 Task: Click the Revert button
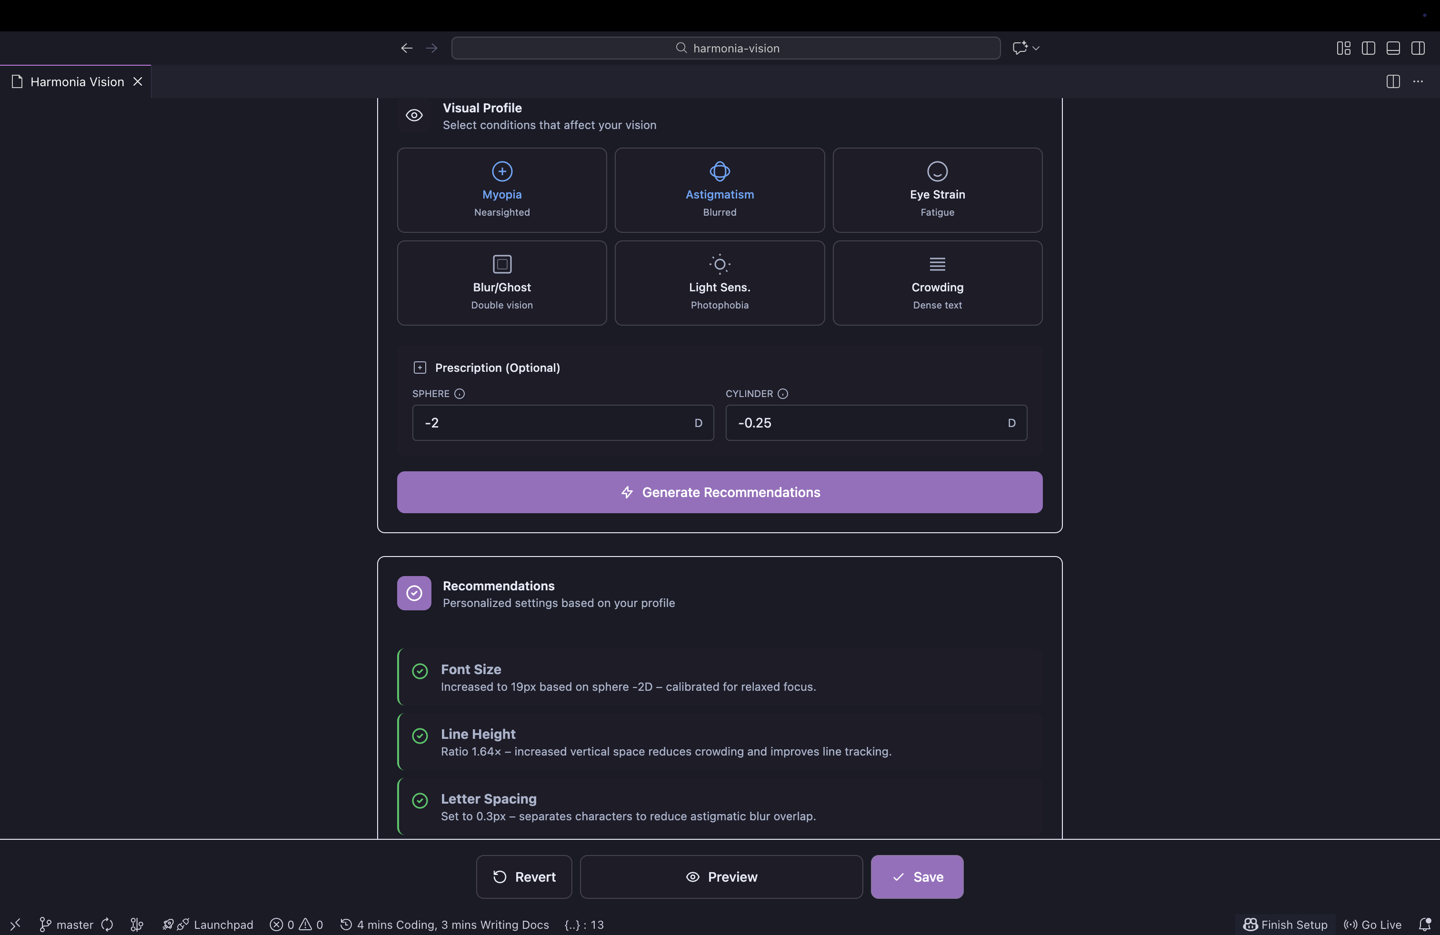click(x=523, y=876)
